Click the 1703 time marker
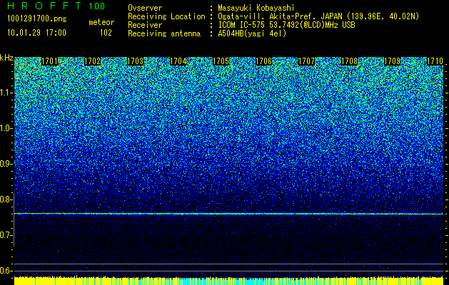The height and width of the screenshot is (285, 449). pyautogui.click(x=136, y=61)
